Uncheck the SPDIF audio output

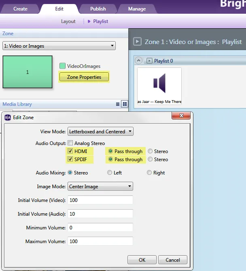[70, 159]
